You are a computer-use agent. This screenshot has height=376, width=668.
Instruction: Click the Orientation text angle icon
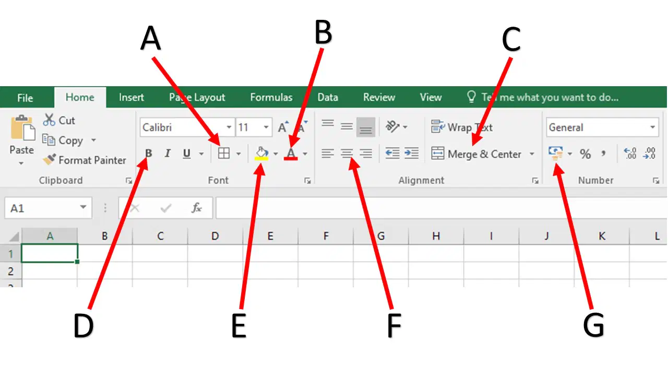tap(392, 127)
